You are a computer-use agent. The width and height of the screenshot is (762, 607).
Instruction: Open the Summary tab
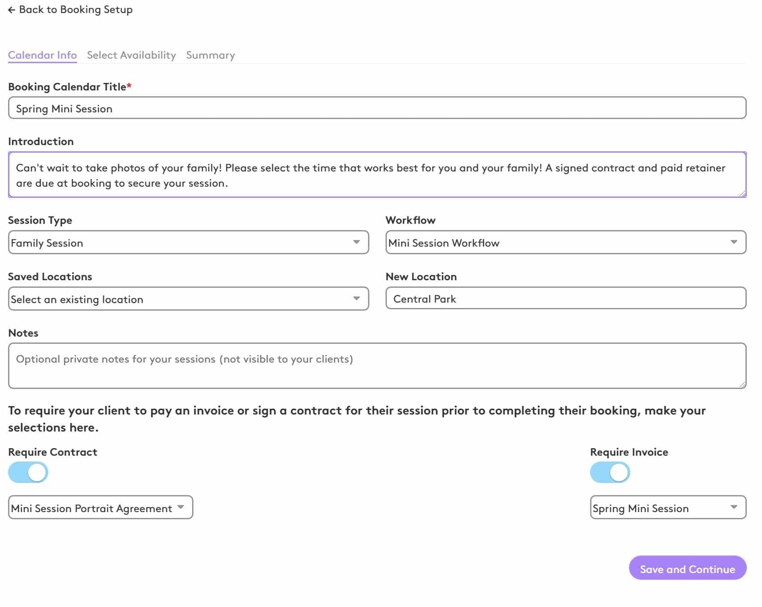tap(210, 55)
